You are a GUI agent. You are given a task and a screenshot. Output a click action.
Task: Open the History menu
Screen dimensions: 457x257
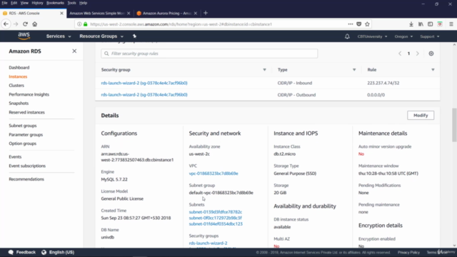(37, 3)
